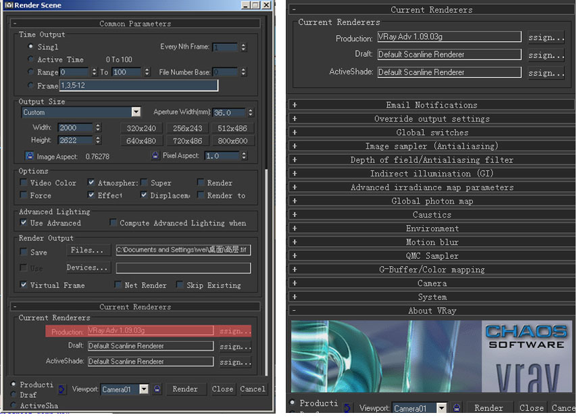Expand the Caustics rollout
This screenshot has width=577, height=417.
pos(432,214)
